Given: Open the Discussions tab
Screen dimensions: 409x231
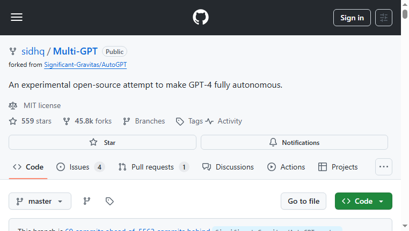Looking at the screenshot, I should click(x=228, y=167).
